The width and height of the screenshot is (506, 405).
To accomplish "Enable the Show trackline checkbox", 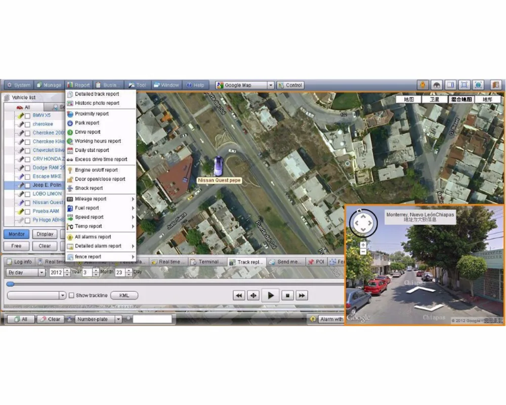I will (72, 295).
